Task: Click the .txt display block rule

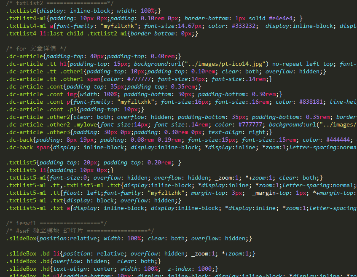Action: (x=94, y=200)
